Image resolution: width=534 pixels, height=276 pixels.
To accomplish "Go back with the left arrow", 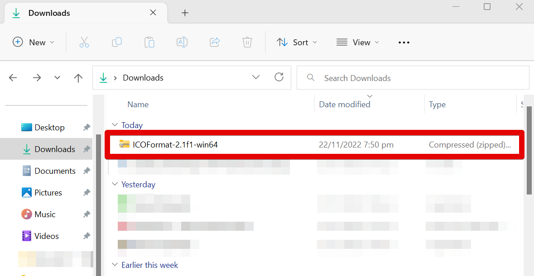I will [x=13, y=77].
